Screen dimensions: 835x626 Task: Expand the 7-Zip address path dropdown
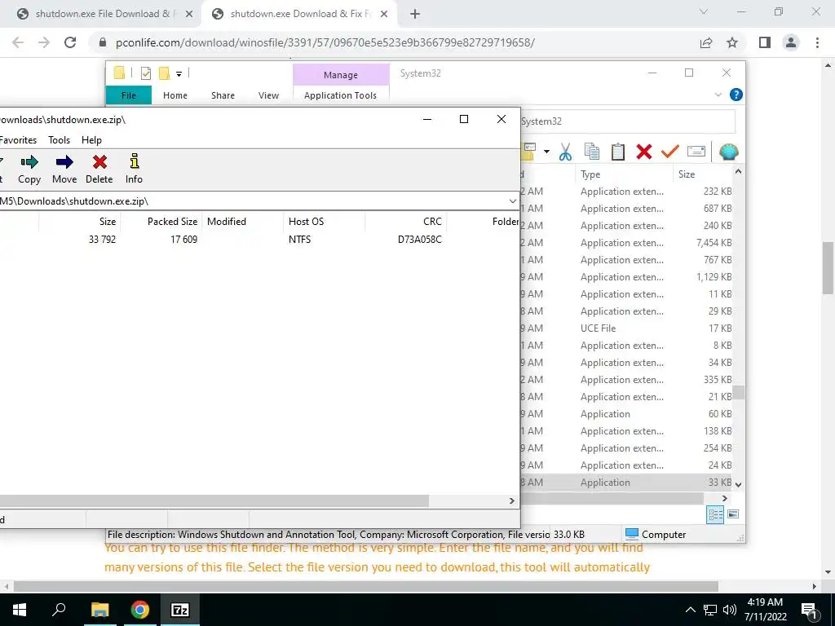pyautogui.click(x=512, y=201)
